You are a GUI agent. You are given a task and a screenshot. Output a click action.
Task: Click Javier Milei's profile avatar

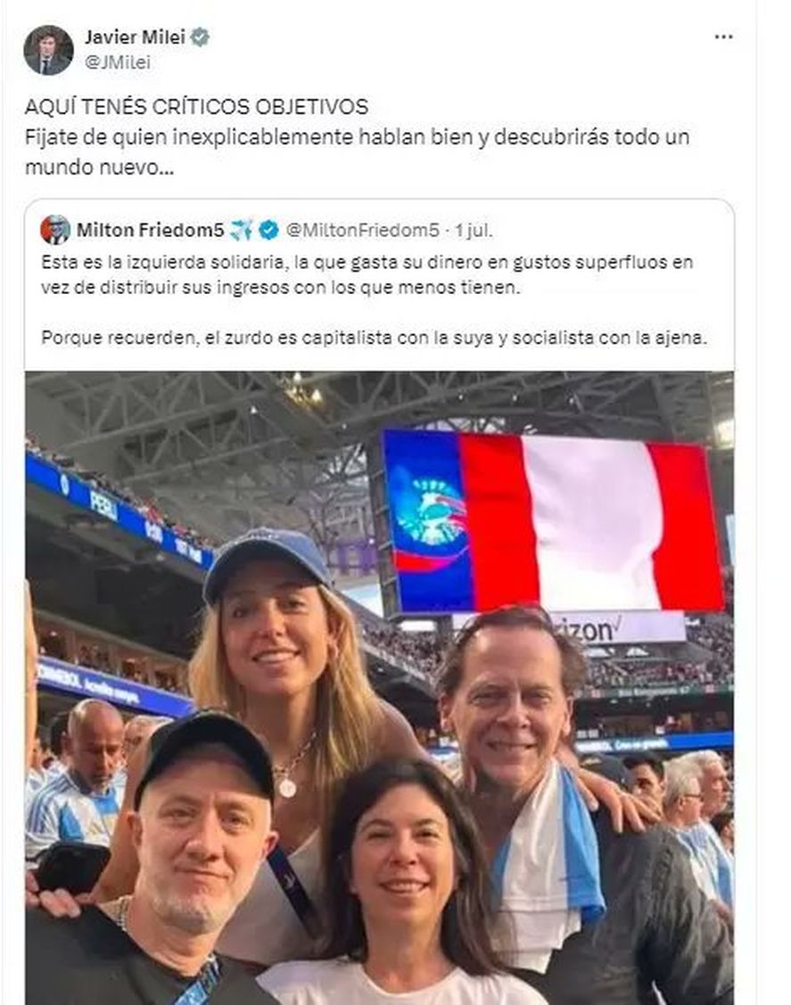[x=49, y=50]
